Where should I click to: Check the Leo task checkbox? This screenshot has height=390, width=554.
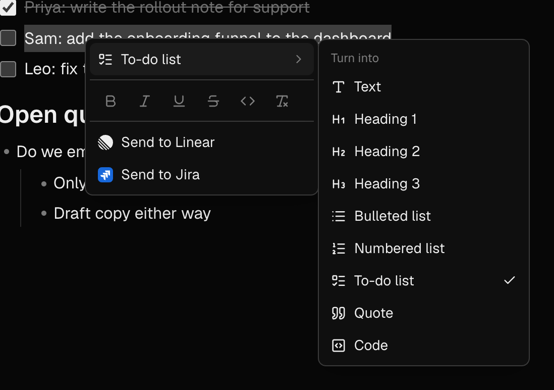(8, 69)
